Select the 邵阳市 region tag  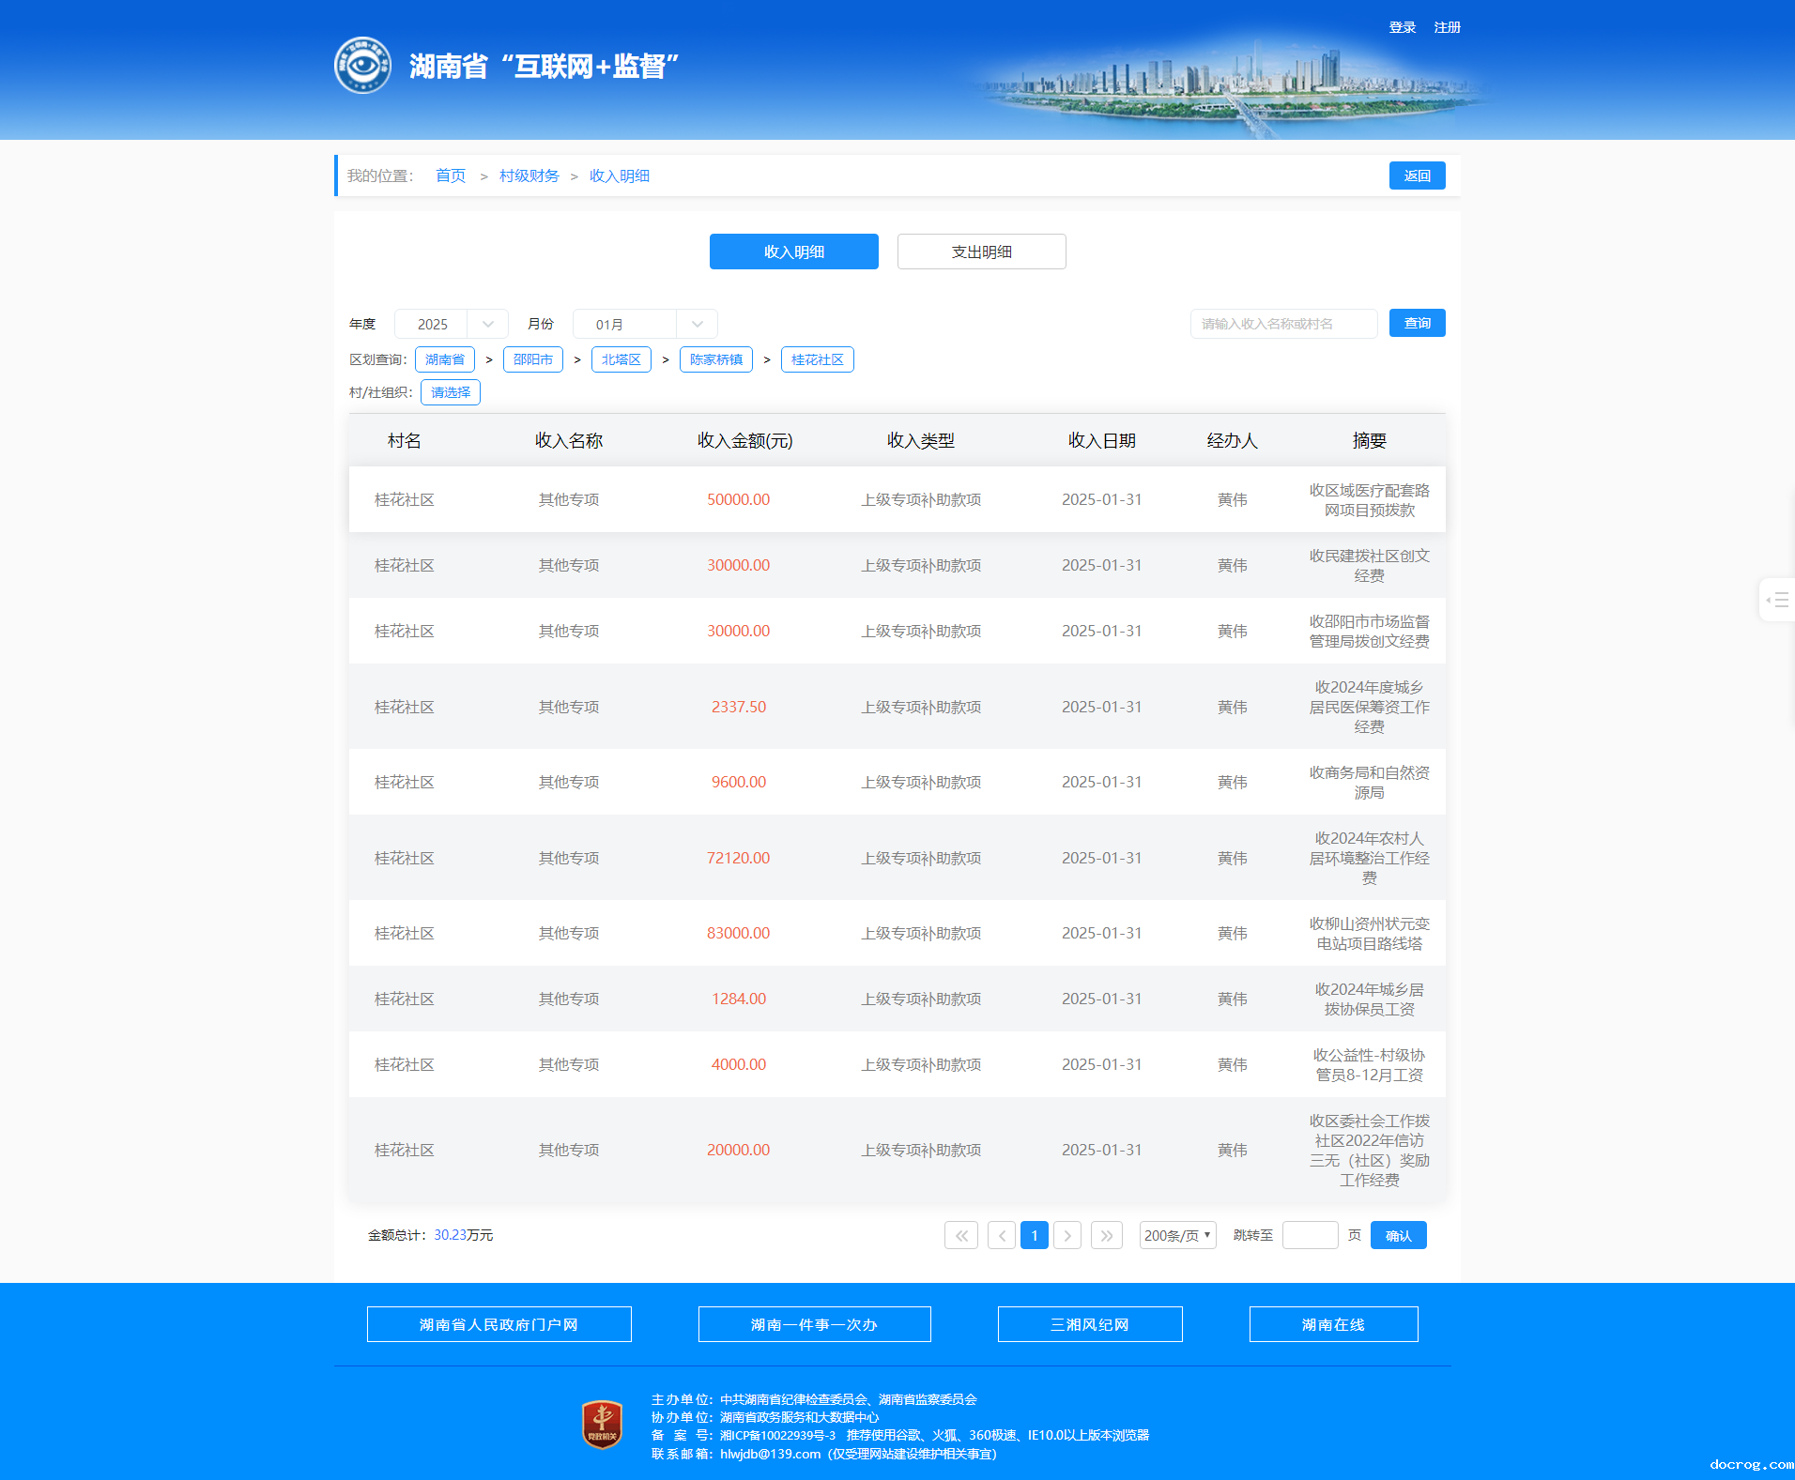click(x=532, y=359)
